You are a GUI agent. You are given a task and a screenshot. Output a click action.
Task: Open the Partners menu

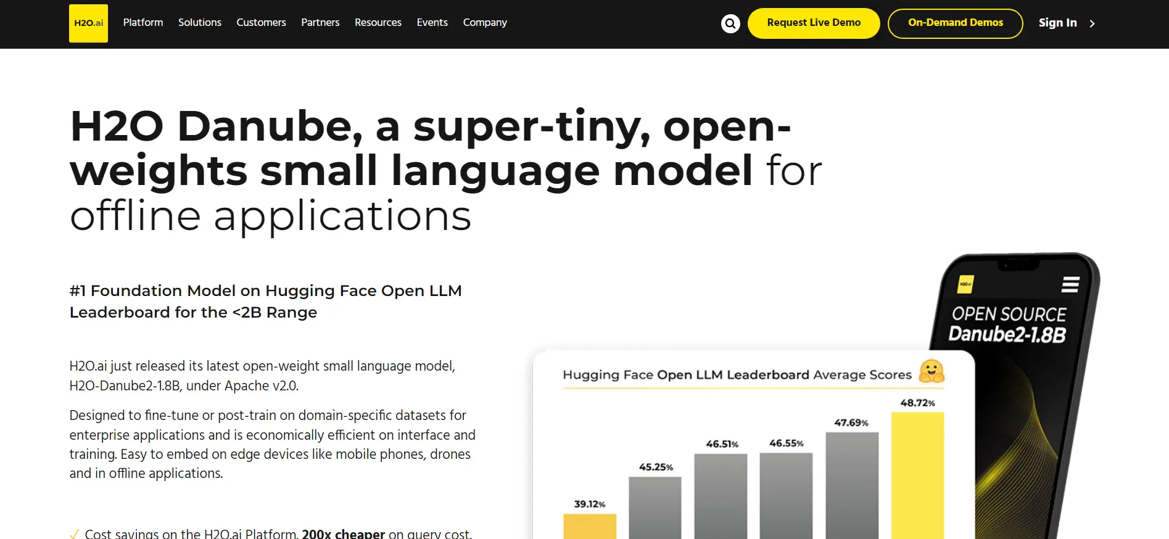320,22
